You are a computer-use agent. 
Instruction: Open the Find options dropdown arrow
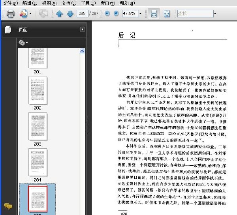click(215, 14)
